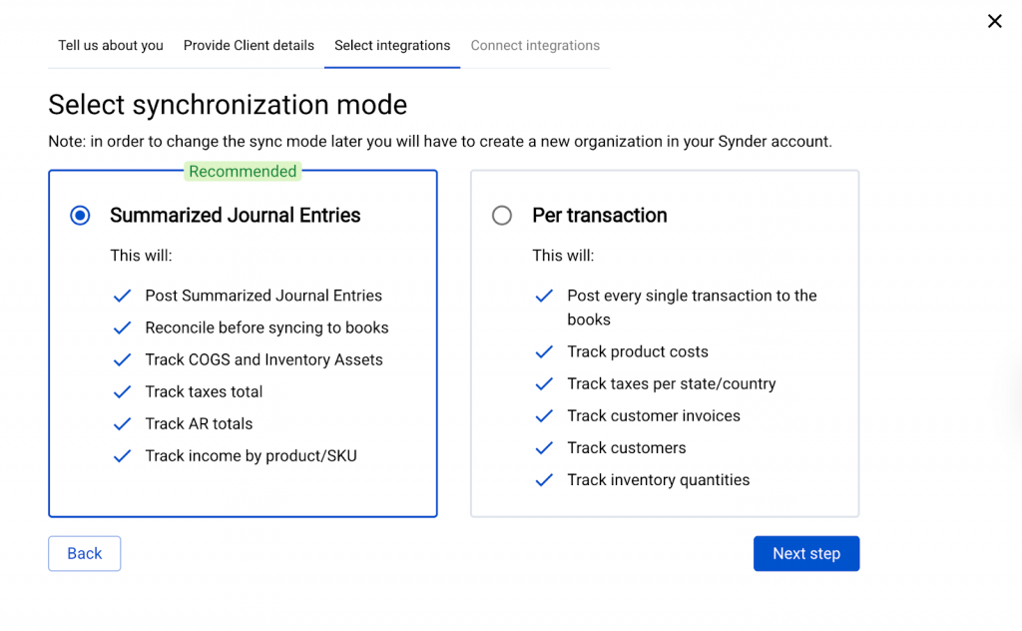
Task: Click checkmark next to Track AR totals
Action: (x=123, y=424)
